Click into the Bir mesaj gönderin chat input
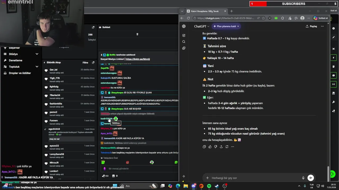 pyautogui.click(x=139, y=169)
